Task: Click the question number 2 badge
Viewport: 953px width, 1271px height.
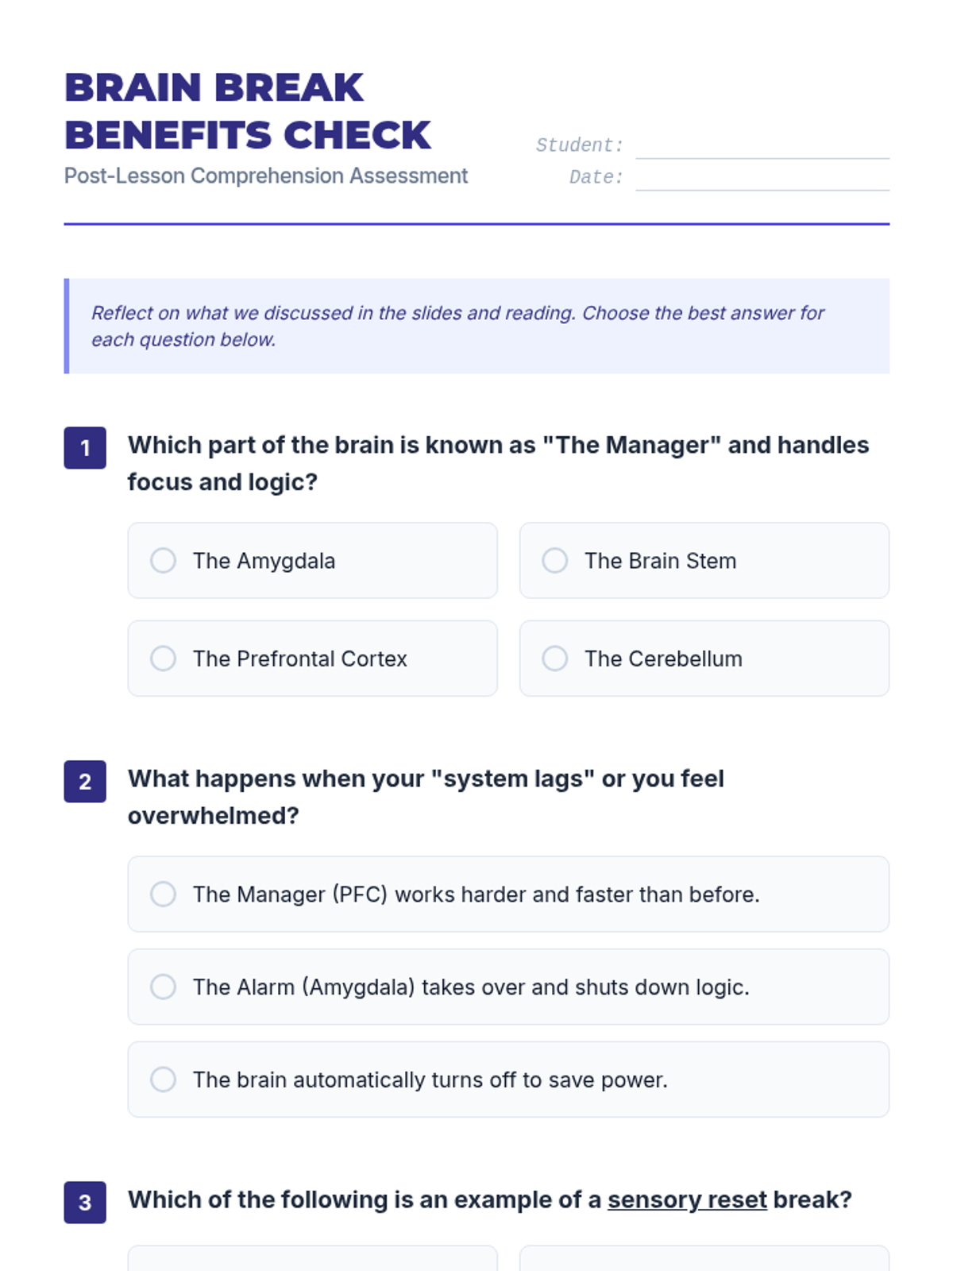Action: pos(85,782)
